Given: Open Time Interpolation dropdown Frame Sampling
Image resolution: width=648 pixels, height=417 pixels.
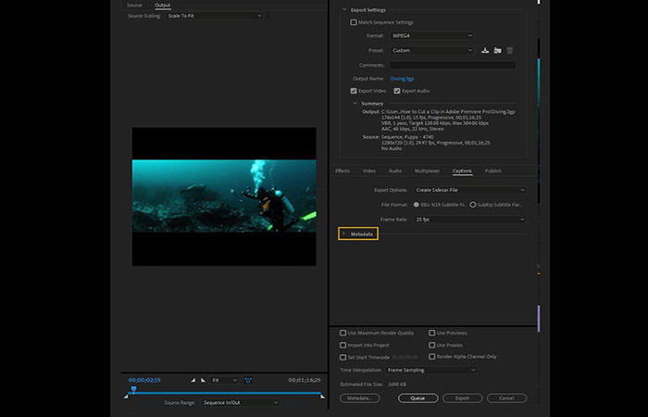Looking at the screenshot, I should click(431, 371).
